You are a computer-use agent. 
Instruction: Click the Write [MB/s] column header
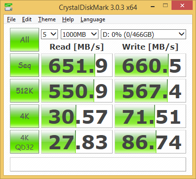[x=150, y=47]
